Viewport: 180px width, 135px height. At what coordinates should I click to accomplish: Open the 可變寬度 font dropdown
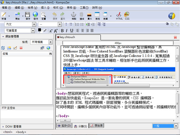20,31
